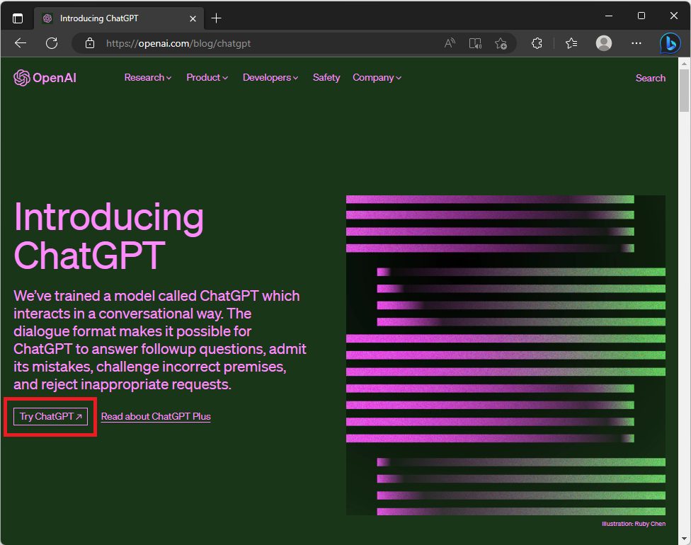Maximize the browser window
The image size is (691, 545).
(x=641, y=16)
